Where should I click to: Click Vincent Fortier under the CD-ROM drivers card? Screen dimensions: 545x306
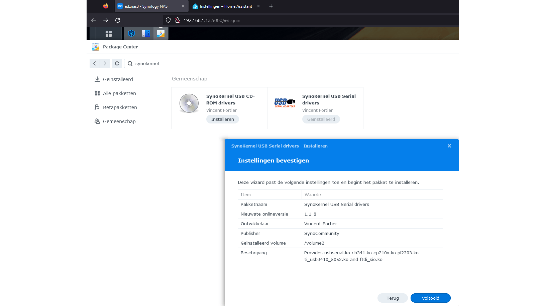[221, 110]
